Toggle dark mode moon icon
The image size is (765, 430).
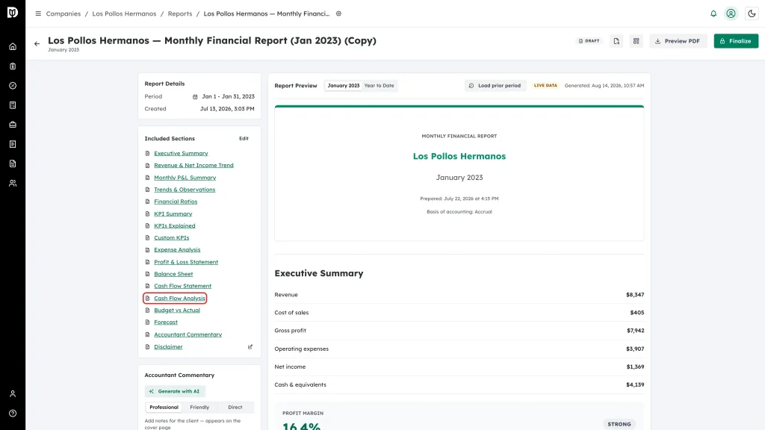coord(752,13)
